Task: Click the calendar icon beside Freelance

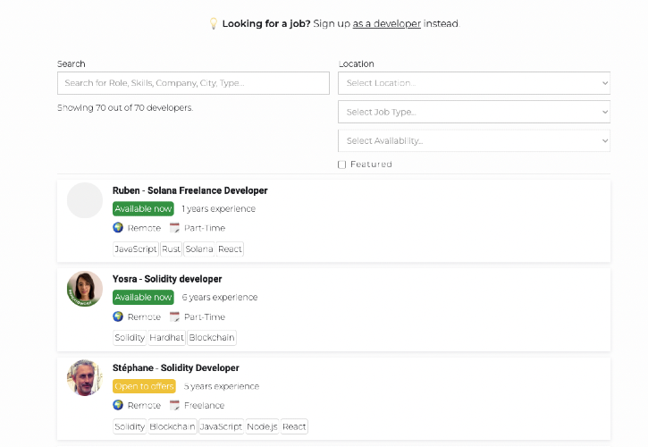Action: coord(175,405)
